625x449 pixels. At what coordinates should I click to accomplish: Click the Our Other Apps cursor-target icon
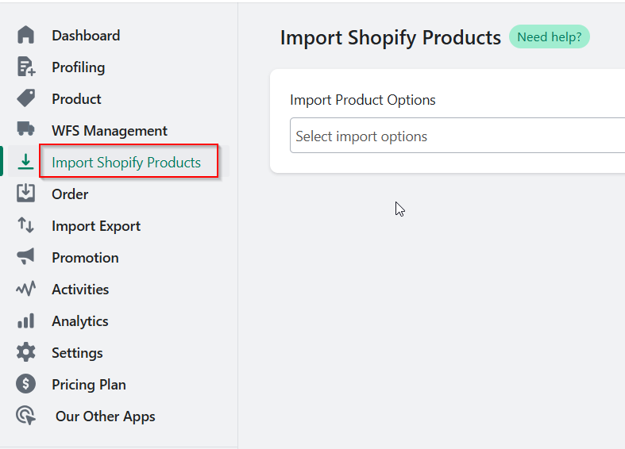click(26, 416)
